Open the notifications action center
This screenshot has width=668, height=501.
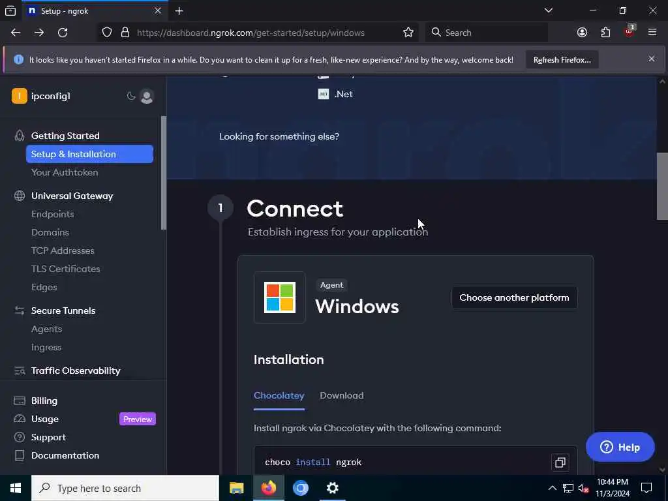[x=646, y=488]
